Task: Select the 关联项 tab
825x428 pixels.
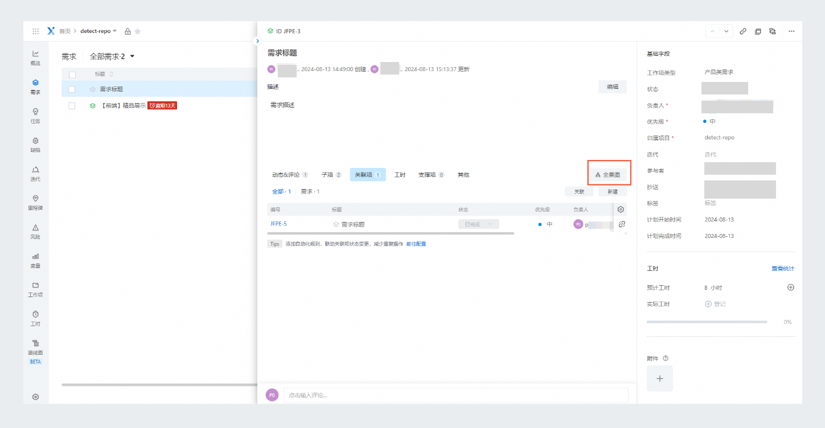Action: [x=368, y=175]
